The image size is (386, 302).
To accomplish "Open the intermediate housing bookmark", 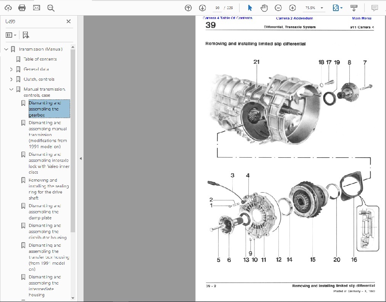I will coord(45,286).
